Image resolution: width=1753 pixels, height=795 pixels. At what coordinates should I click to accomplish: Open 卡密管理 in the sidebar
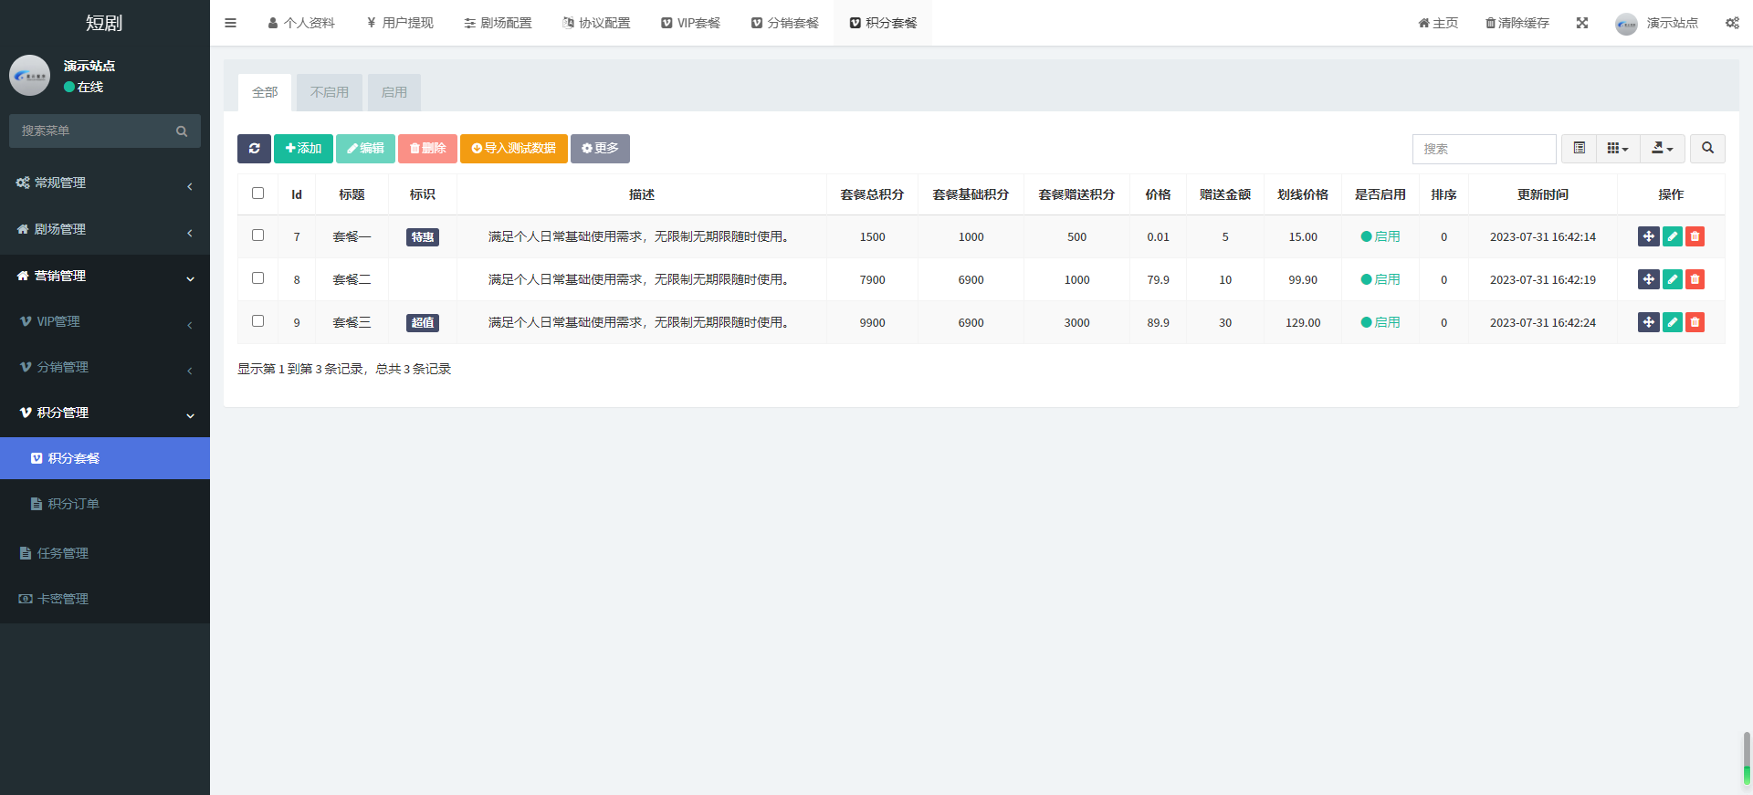coord(105,599)
